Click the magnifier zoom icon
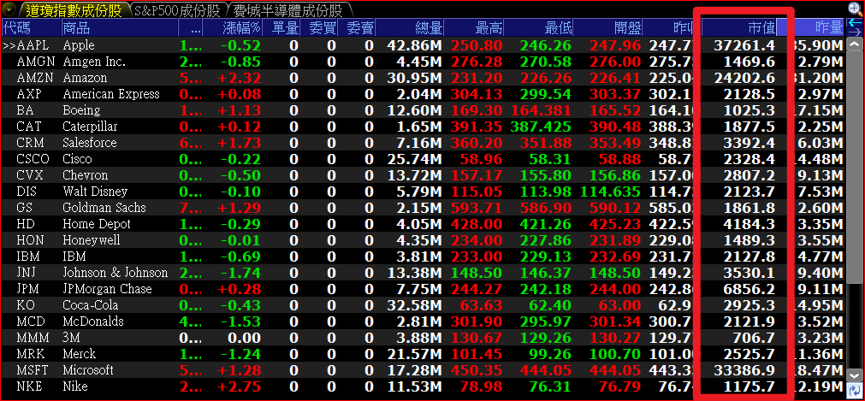This screenshot has width=865, height=401. [855, 9]
